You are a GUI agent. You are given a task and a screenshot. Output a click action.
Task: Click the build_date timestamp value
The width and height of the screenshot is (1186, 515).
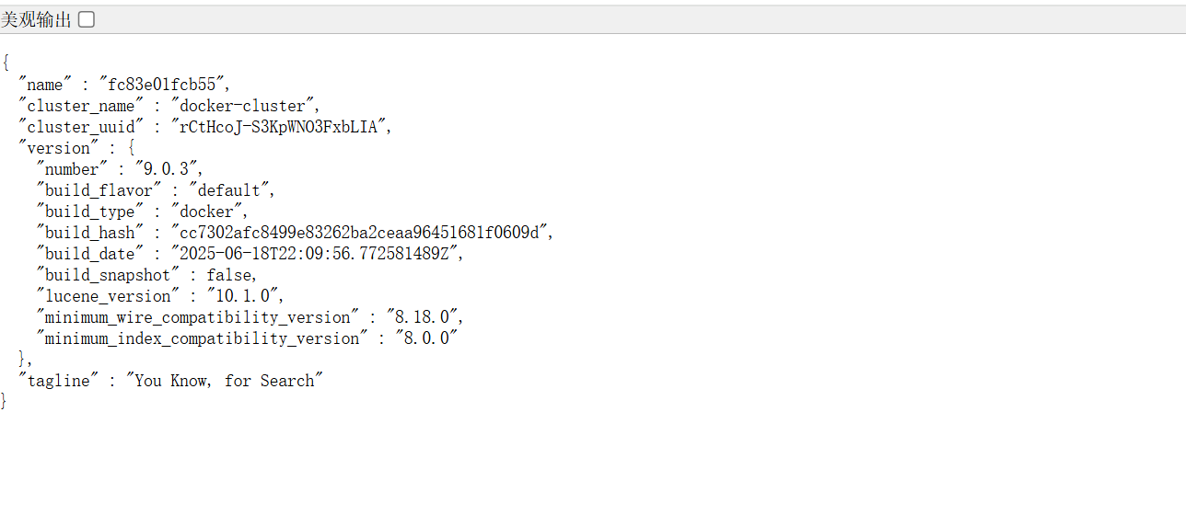pyautogui.click(x=318, y=254)
